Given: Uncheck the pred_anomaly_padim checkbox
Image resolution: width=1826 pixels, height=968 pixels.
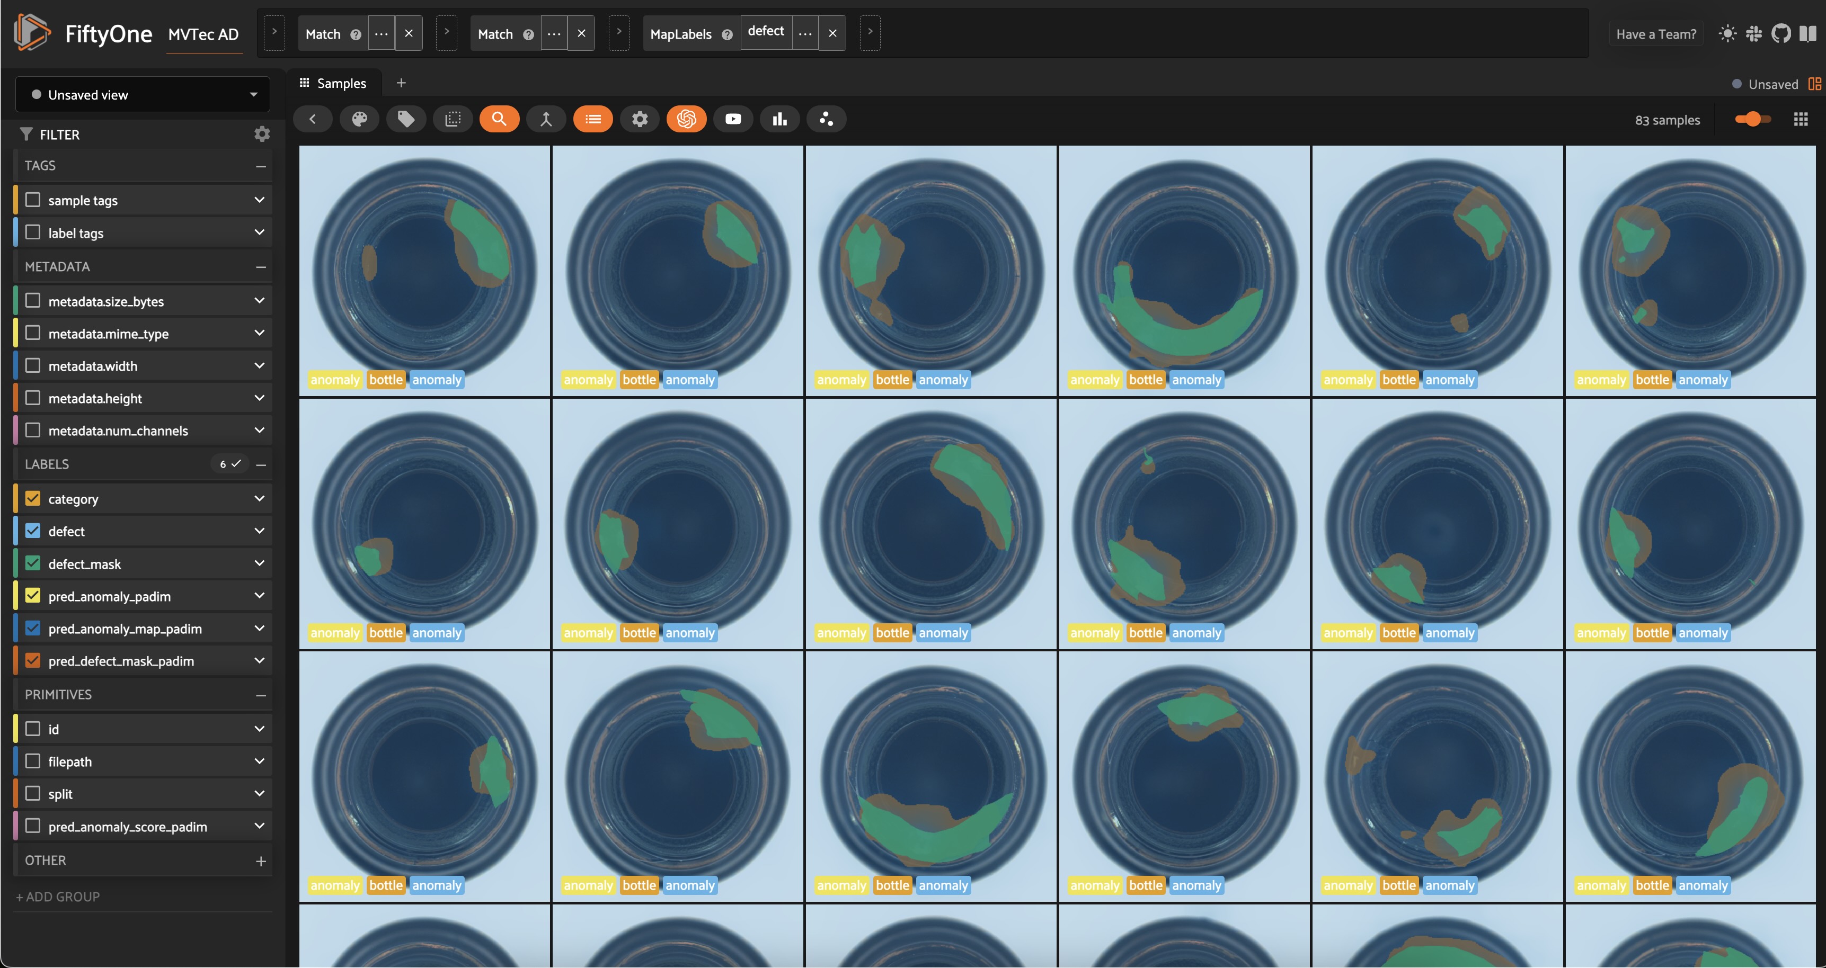Looking at the screenshot, I should [33, 596].
